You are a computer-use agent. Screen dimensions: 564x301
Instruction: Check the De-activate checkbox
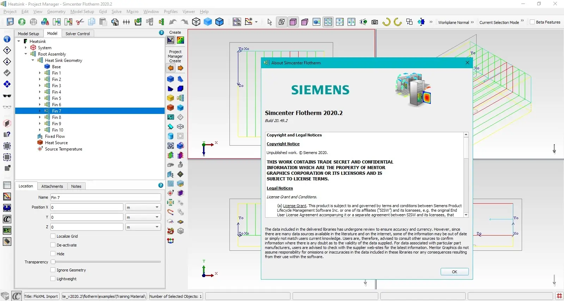(53, 245)
